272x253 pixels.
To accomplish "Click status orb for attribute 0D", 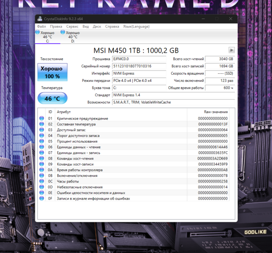I will (x=42, y=187).
